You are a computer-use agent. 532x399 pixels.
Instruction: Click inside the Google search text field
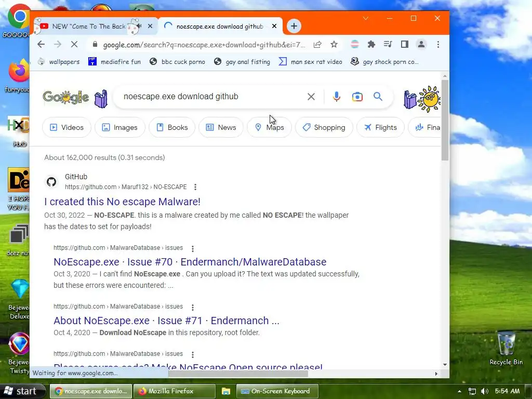click(x=210, y=97)
